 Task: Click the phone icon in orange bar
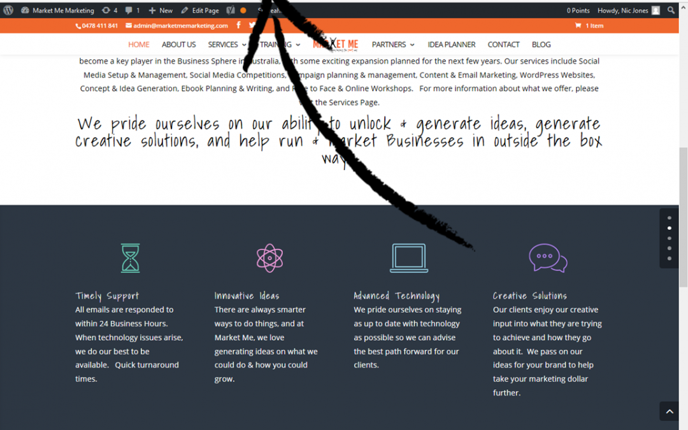click(x=78, y=25)
